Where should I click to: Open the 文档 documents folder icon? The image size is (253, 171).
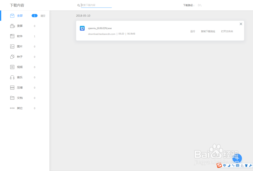[12, 98]
